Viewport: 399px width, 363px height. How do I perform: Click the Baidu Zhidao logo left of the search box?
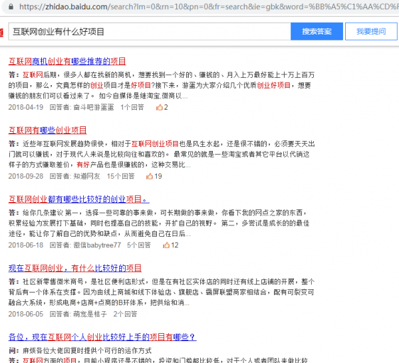pos(1,33)
